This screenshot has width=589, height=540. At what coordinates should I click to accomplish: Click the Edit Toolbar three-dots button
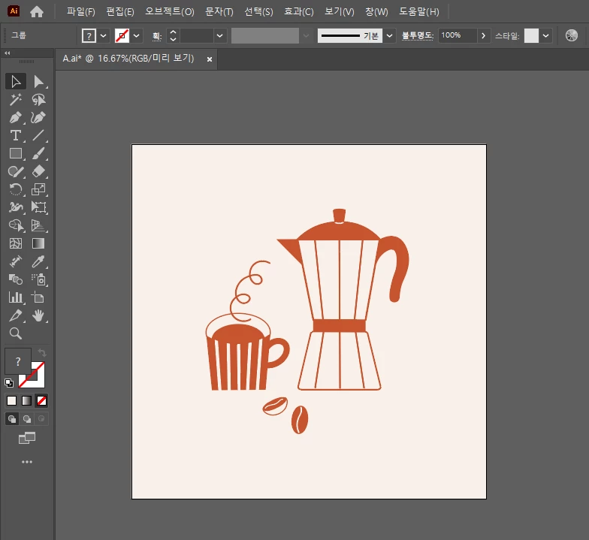tap(27, 462)
